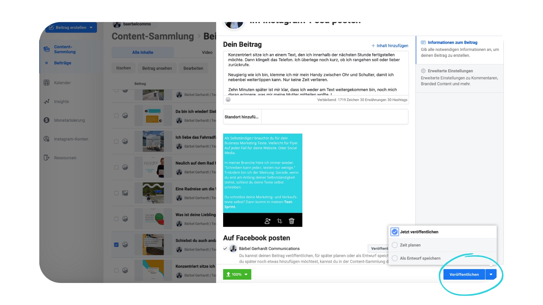
Task: Select the Zeit planen radio button
Action: coord(395,245)
